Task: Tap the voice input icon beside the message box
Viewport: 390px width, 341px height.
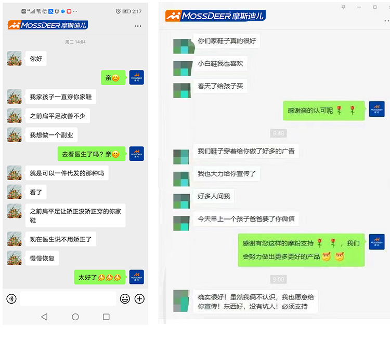Action: point(11,298)
